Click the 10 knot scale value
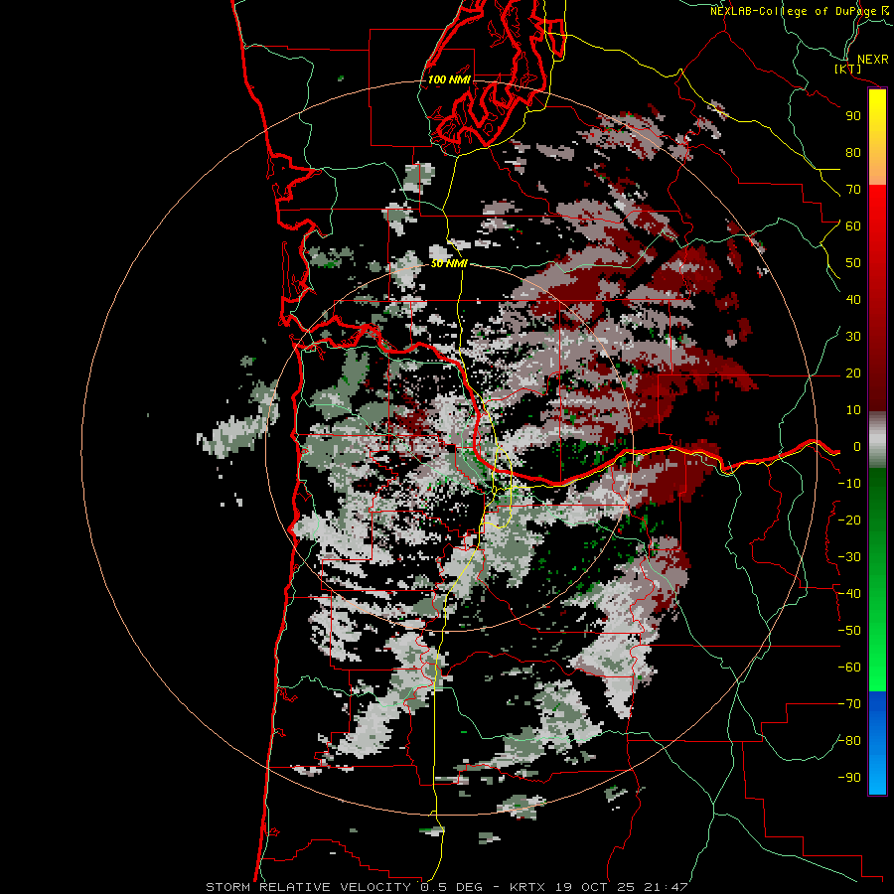894x894 pixels. pos(853,410)
